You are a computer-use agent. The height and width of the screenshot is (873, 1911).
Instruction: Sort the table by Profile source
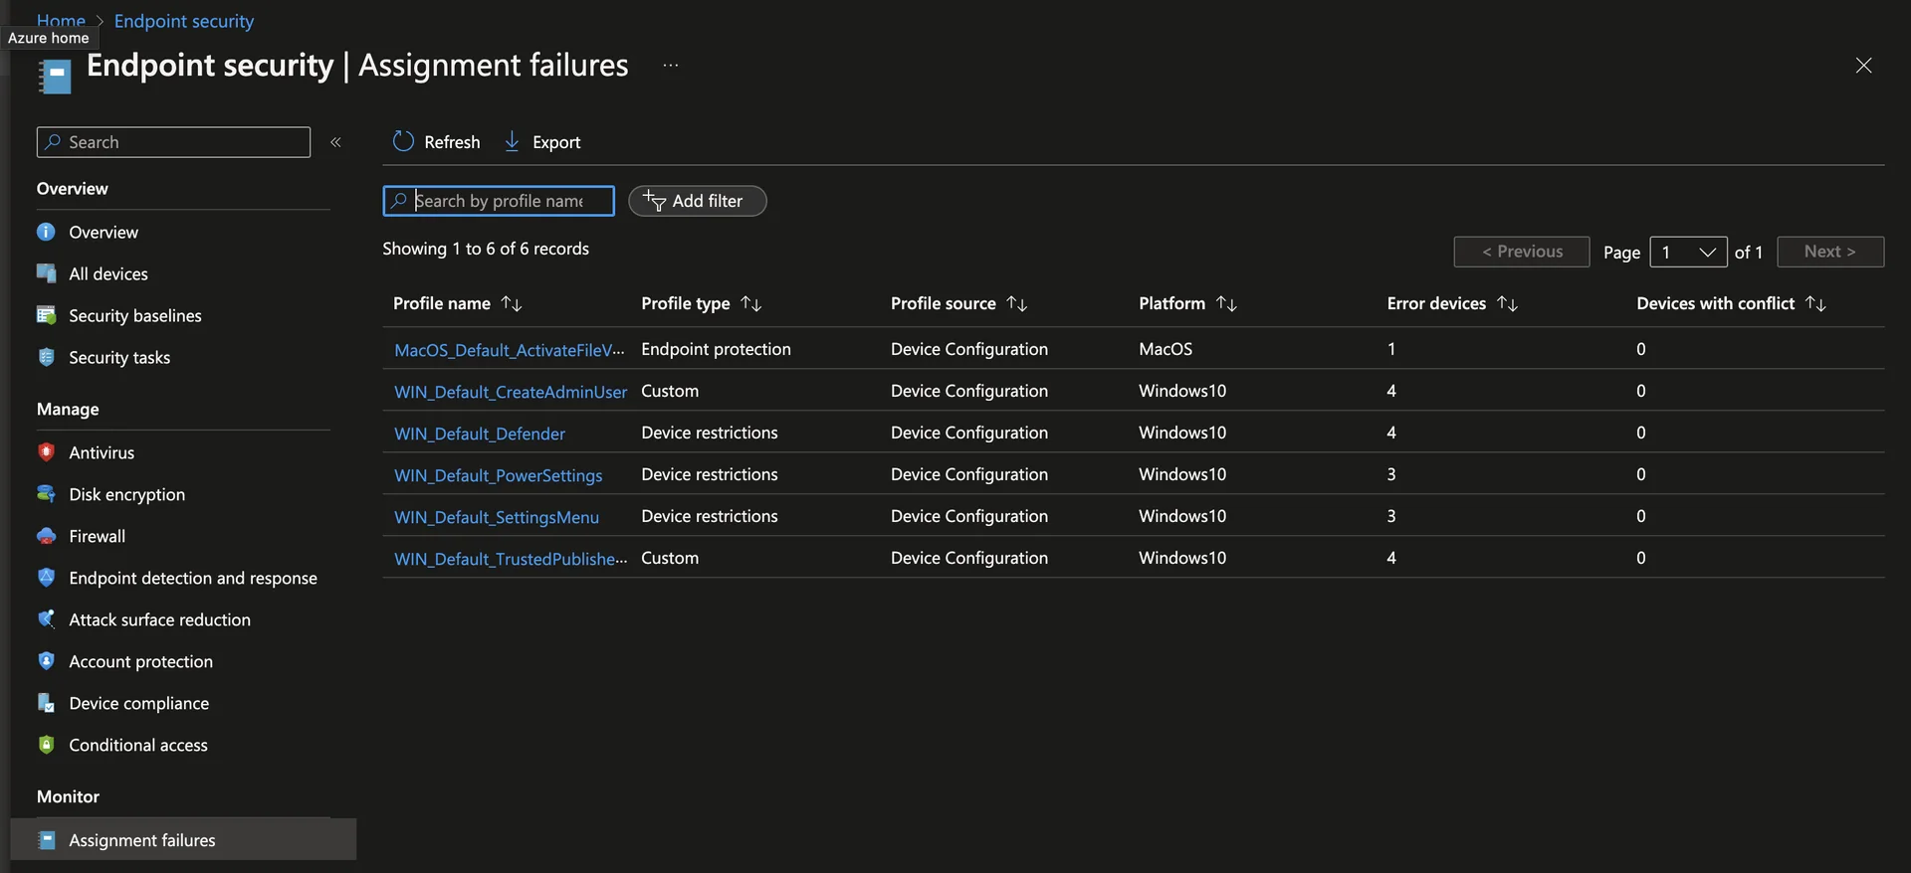1017,303
